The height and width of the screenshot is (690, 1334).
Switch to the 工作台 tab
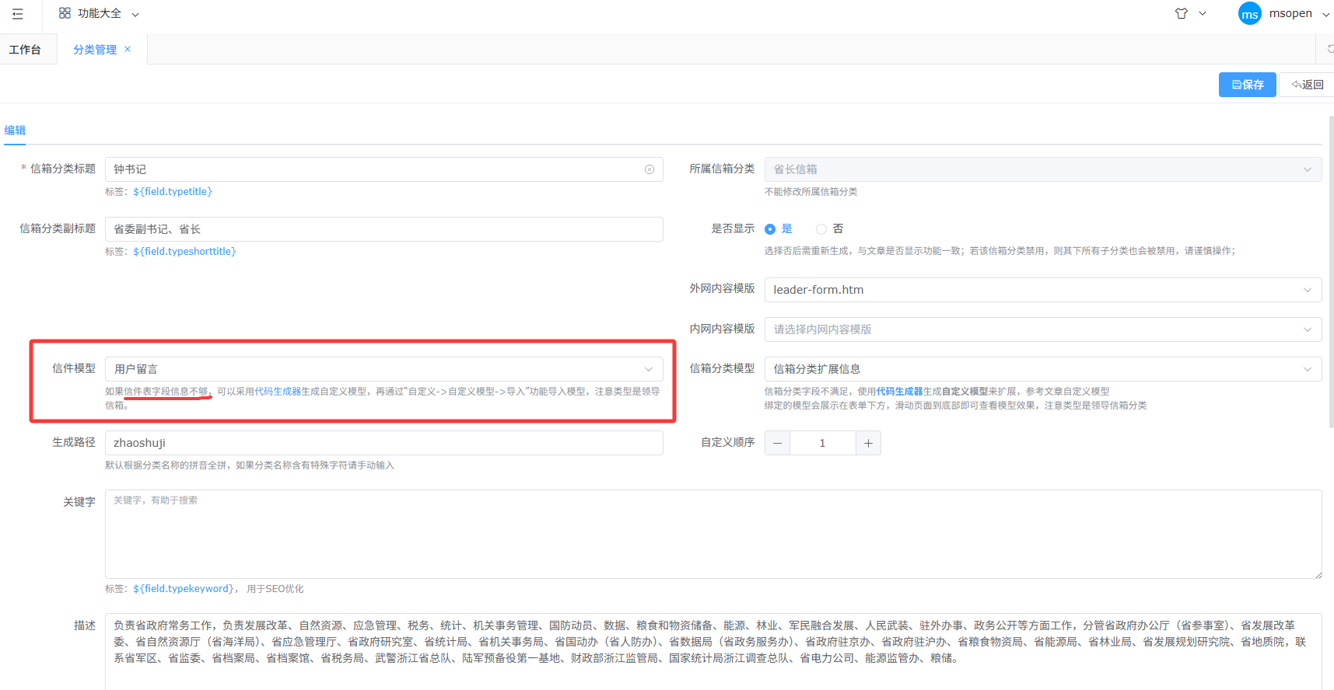tap(25, 50)
